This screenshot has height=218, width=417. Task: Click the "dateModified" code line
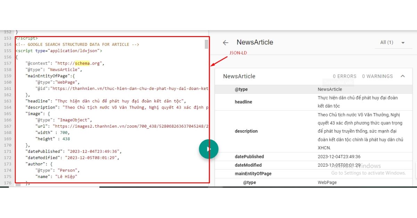(72, 158)
